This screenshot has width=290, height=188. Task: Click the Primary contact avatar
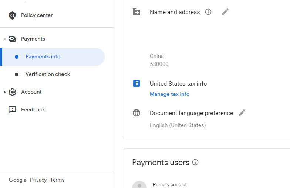pos(139,185)
